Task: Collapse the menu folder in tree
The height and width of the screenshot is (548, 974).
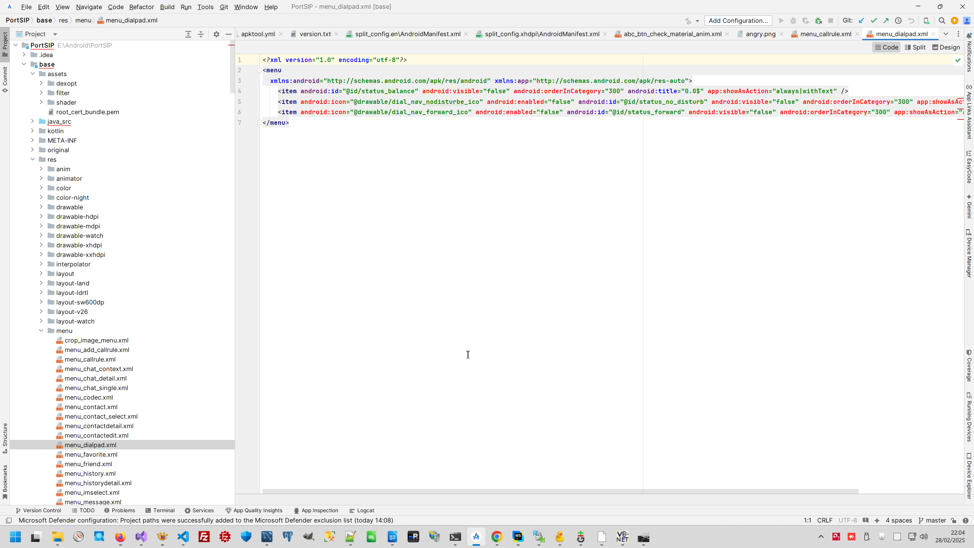Action: pyautogui.click(x=41, y=331)
